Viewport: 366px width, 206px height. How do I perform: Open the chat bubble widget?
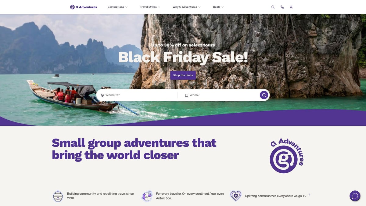(355, 196)
